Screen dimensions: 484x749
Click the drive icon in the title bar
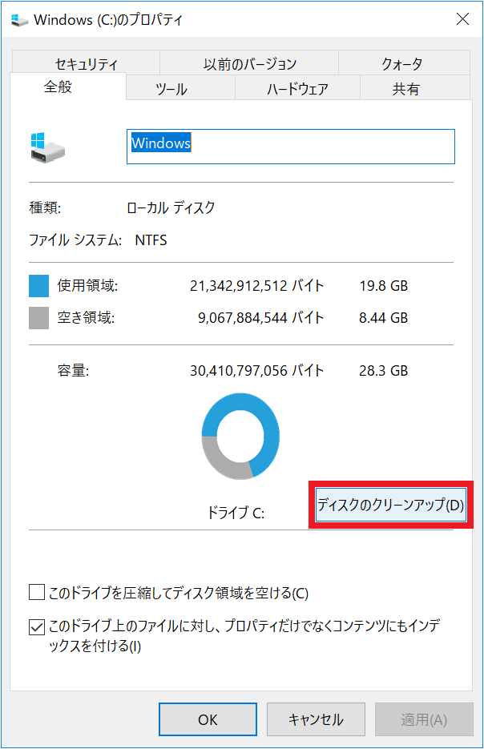(x=19, y=19)
